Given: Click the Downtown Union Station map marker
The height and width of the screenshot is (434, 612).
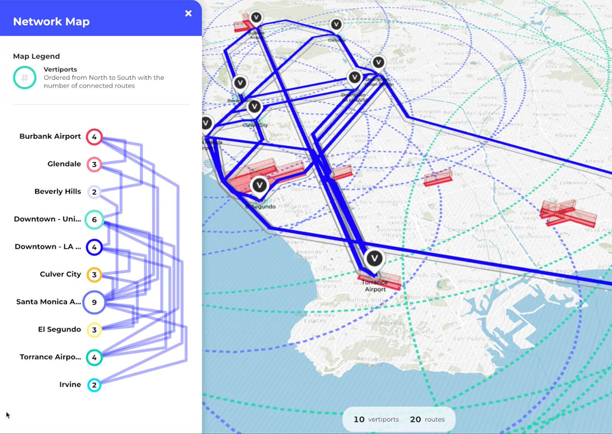Looking at the screenshot, I should tap(378, 62).
